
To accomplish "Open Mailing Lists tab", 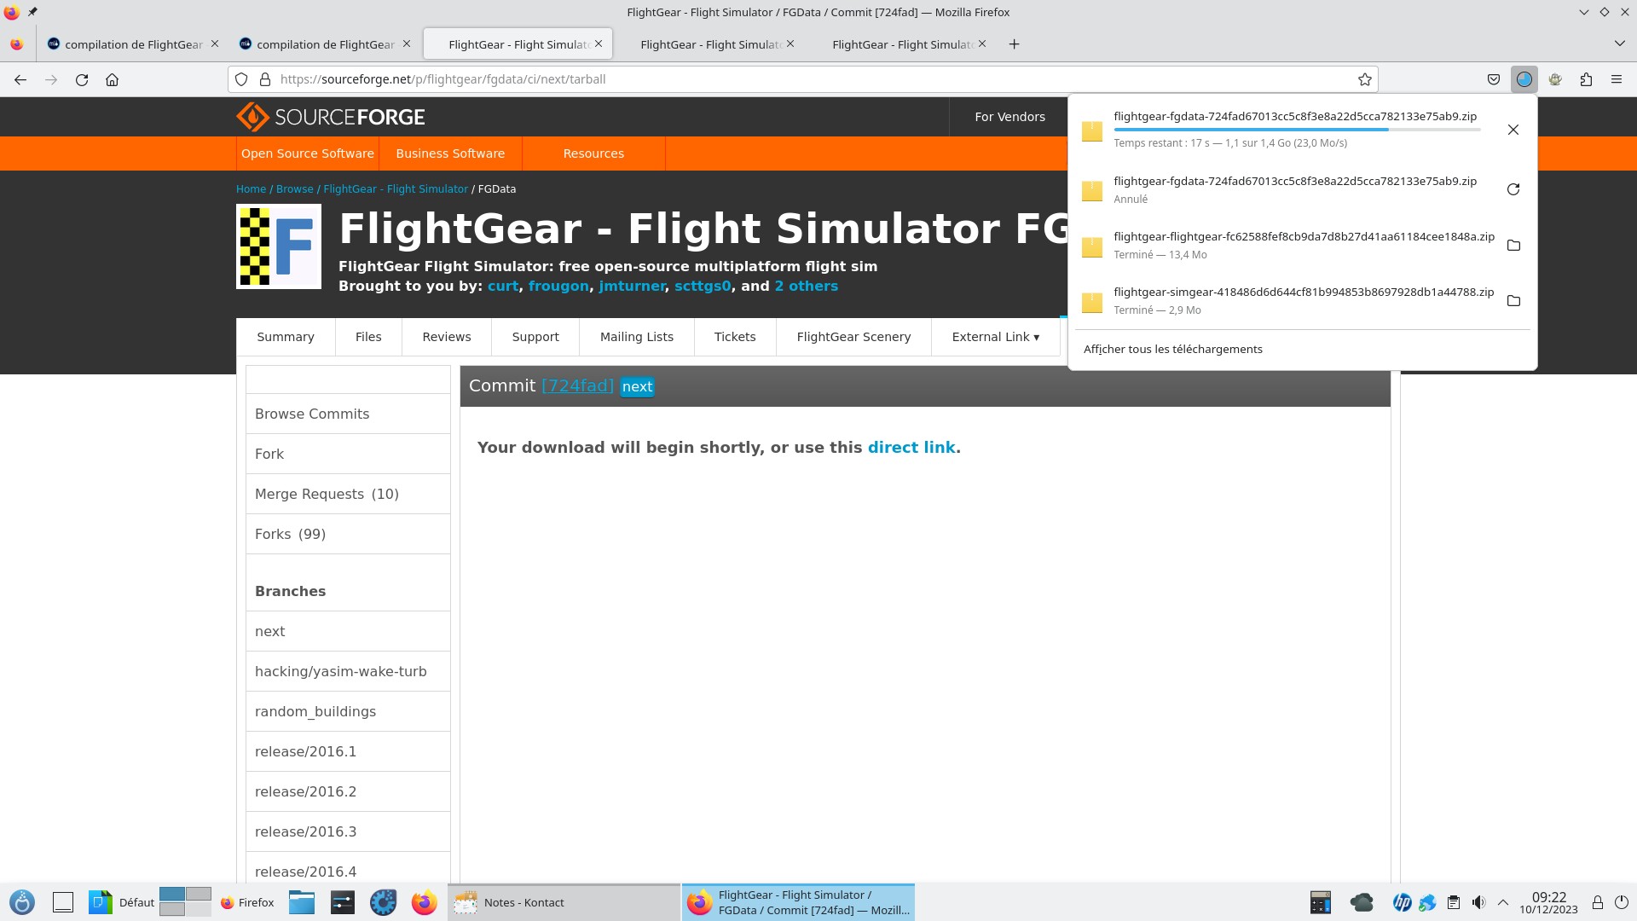I will pos(637,337).
